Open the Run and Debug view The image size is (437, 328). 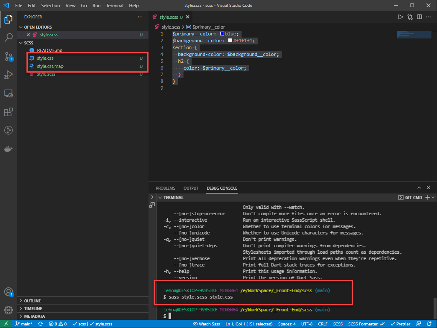(x=9, y=75)
